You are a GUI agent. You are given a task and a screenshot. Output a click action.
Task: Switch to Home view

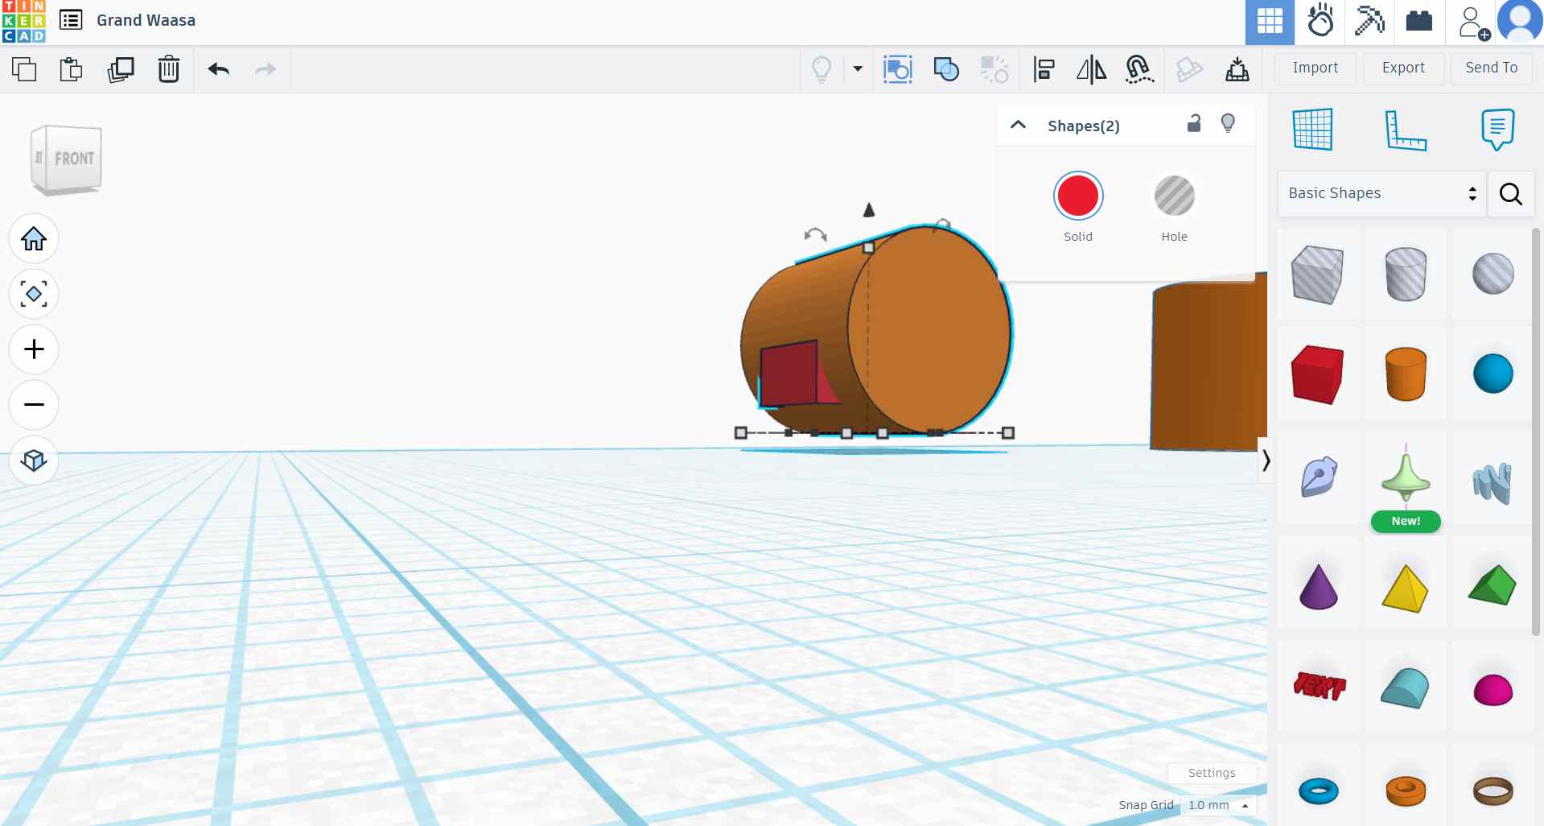click(33, 238)
